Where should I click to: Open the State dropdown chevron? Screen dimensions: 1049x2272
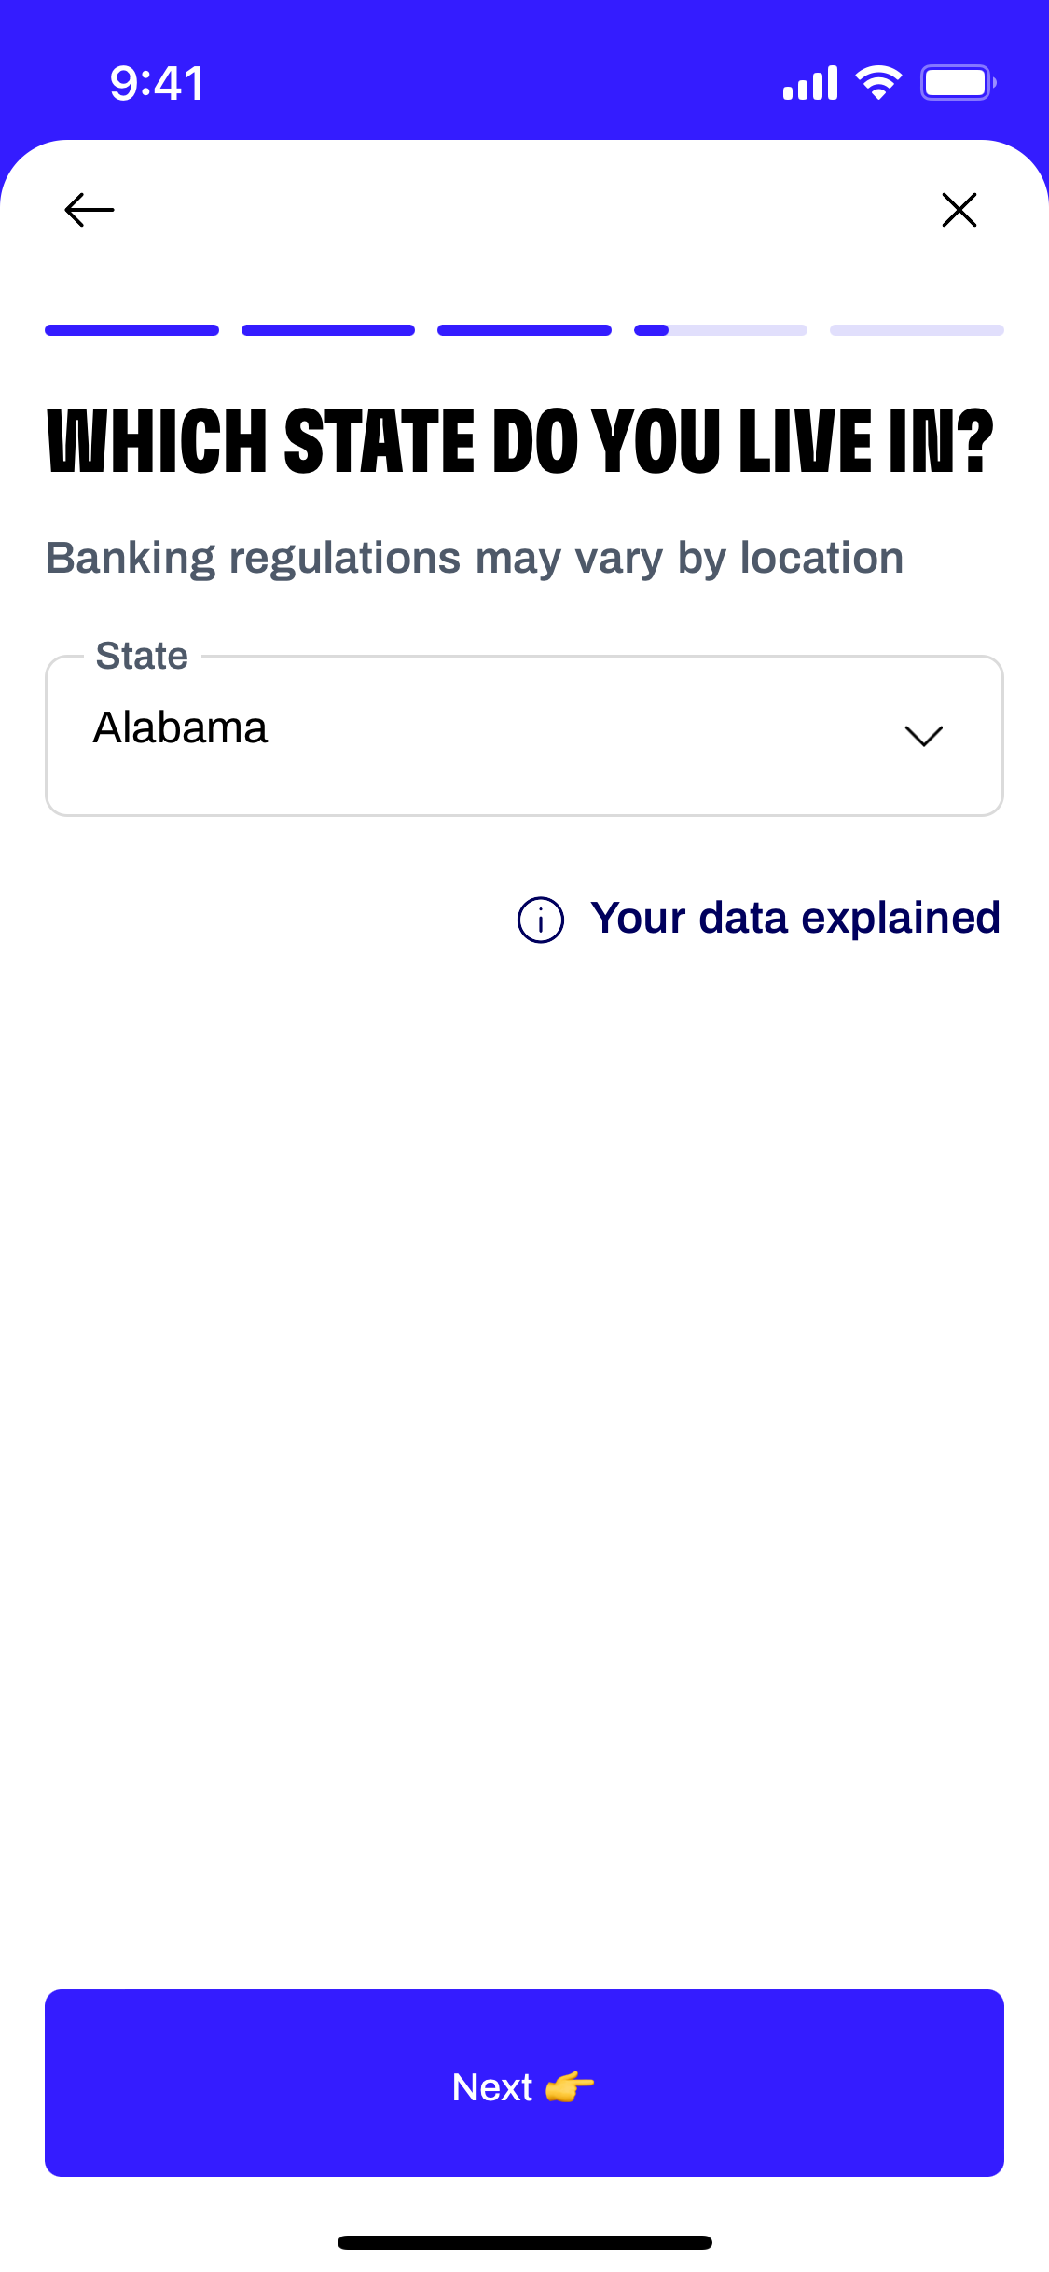pos(923,736)
